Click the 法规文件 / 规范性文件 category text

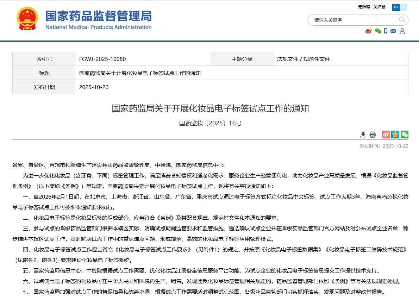click(304, 59)
